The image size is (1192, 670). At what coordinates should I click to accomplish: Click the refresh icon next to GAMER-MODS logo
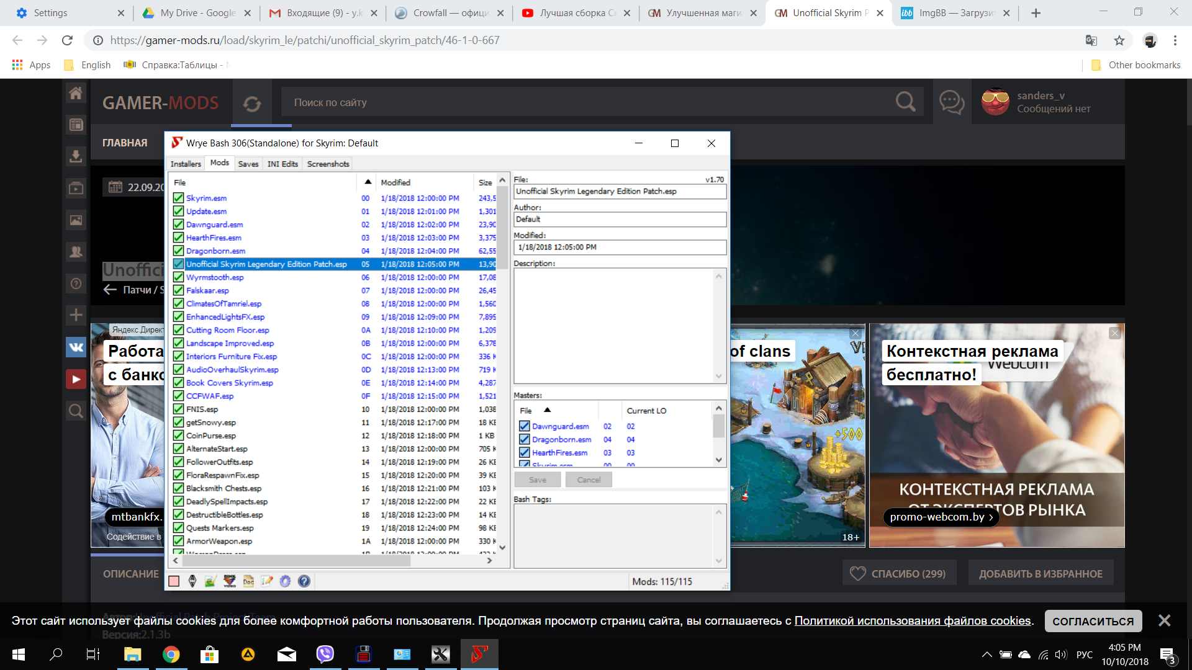[x=252, y=104]
